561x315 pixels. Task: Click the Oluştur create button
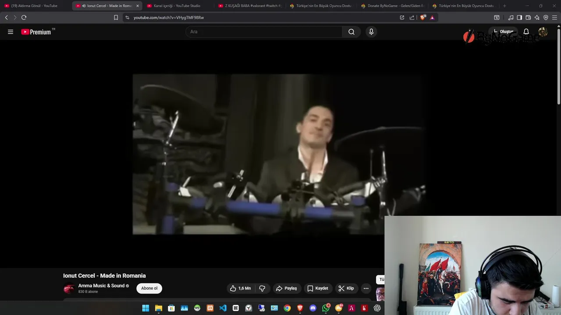pyautogui.click(x=503, y=32)
